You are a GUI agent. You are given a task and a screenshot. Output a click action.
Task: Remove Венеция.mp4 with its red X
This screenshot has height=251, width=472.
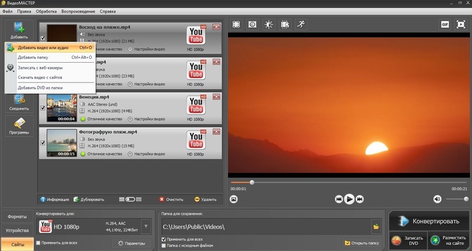coord(216,96)
